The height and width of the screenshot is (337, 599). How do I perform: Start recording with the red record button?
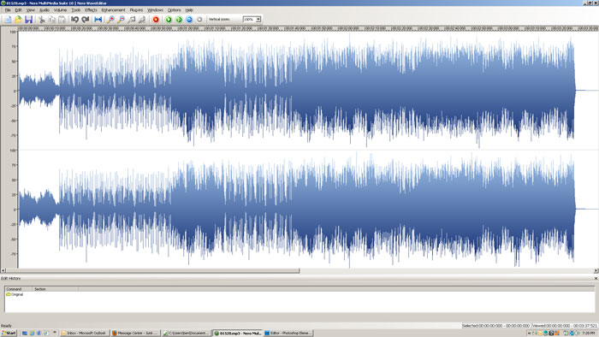(x=156, y=20)
